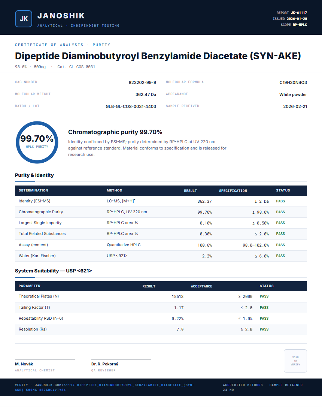Select total related substances result 0.30%
Image resolution: width=322 pixels, height=407 pixels.
tap(206, 234)
